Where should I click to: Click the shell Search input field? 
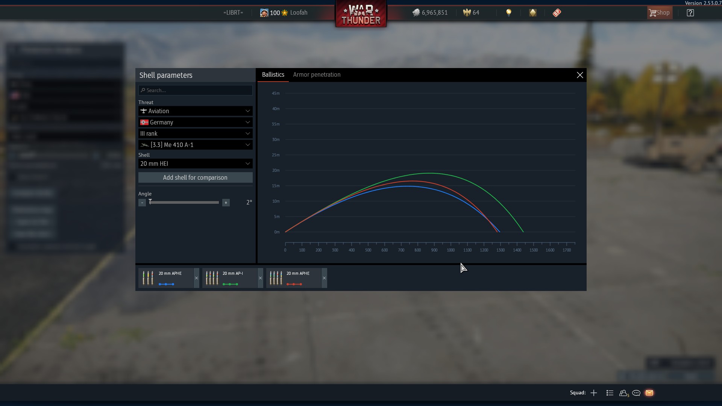pos(195,90)
